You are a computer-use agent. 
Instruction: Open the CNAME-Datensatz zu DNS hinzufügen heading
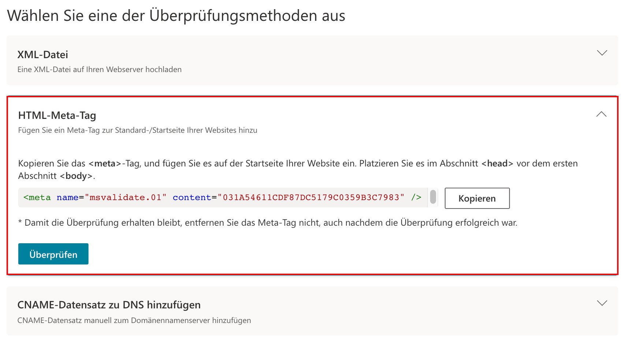pyautogui.click(x=109, y=305)
